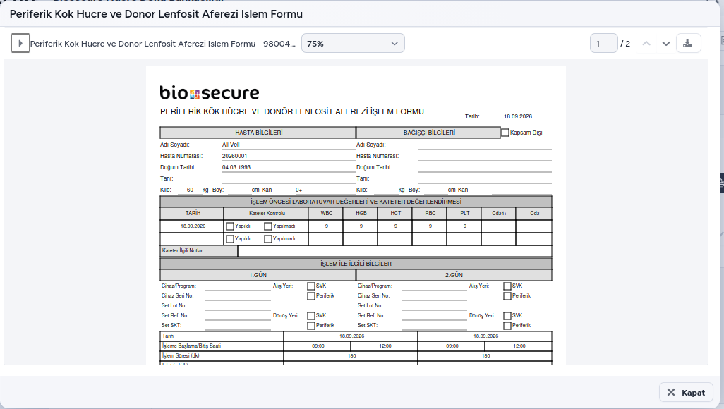The image size is (724, 409).
Task: Click the "HASTA BİLGİLERİ" section header
Action: click(x=258, y=133)
